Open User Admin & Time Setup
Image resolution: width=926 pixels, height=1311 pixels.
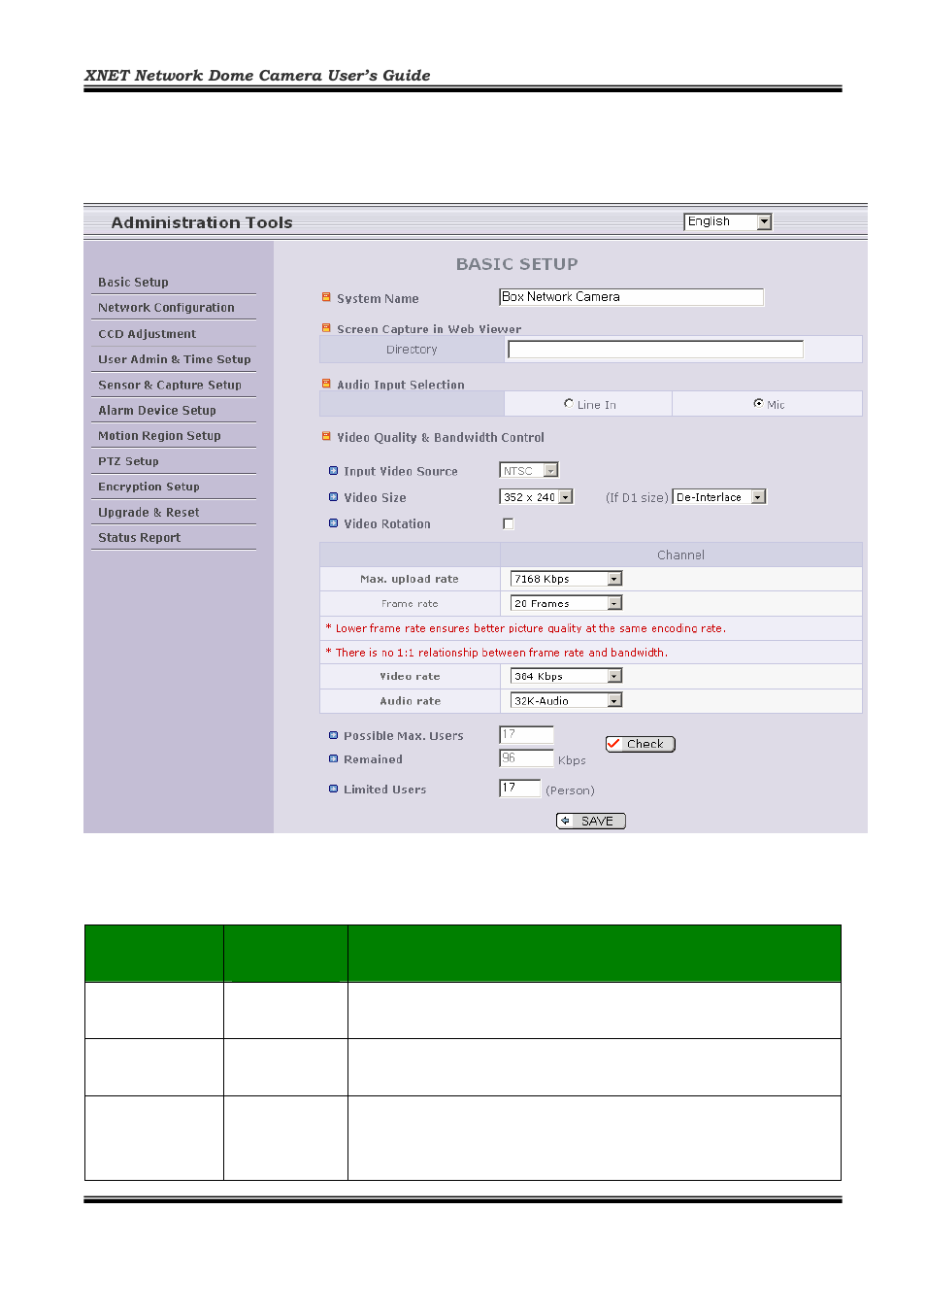(174, 359)
